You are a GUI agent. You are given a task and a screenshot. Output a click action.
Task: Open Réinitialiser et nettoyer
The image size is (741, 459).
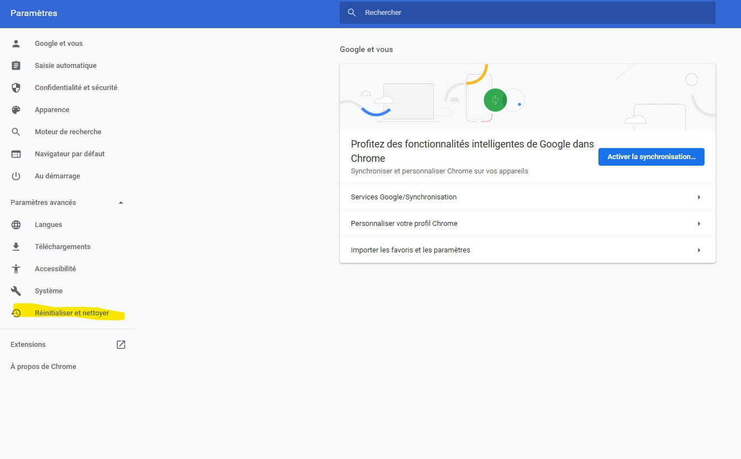point(72,313)
